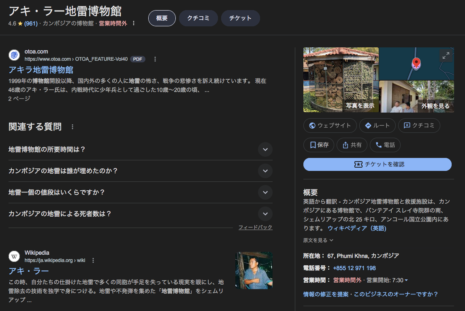
Task: Switch to the チケット tab
Action: click(x=240, y=18)
